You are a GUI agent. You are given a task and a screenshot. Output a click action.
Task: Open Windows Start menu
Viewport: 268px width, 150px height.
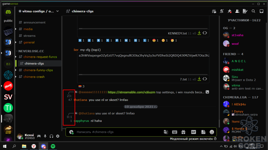coord(5,146)
